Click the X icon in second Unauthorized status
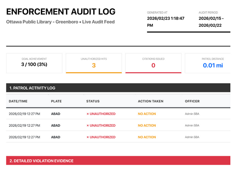Viewport: 252px width, 171px height. [88, 126]
